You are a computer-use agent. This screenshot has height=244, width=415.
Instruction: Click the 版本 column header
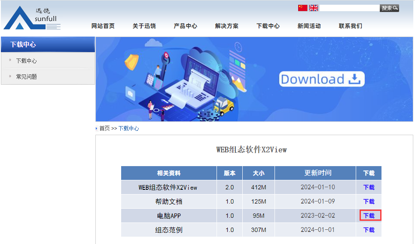229,173
